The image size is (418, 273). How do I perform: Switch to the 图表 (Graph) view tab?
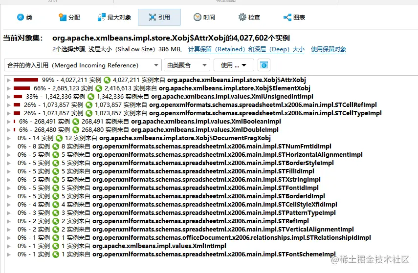(x=294, y=17)
